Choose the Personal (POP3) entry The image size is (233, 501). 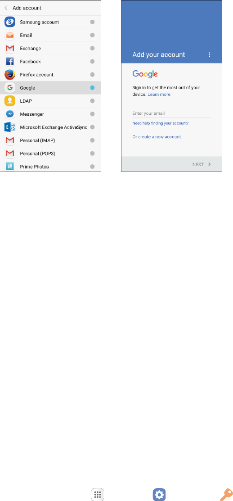pyautogui.click(x=51, y=153)
